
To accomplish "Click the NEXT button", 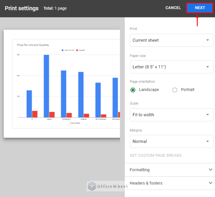I will 200,8.
